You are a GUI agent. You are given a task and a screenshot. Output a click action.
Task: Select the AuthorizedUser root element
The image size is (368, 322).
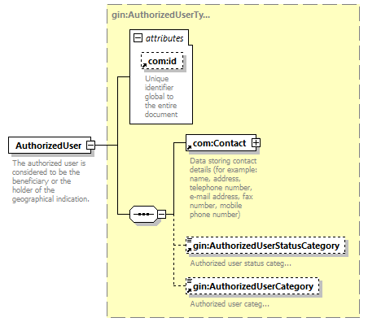pos(50,146)
